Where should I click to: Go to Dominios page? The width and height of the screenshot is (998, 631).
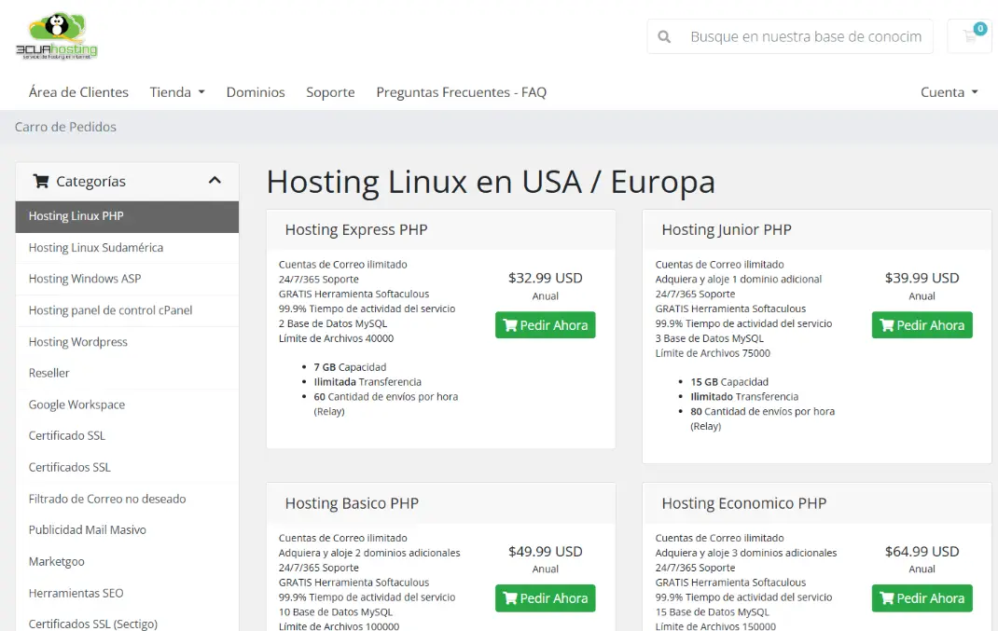tap(256, 92)
